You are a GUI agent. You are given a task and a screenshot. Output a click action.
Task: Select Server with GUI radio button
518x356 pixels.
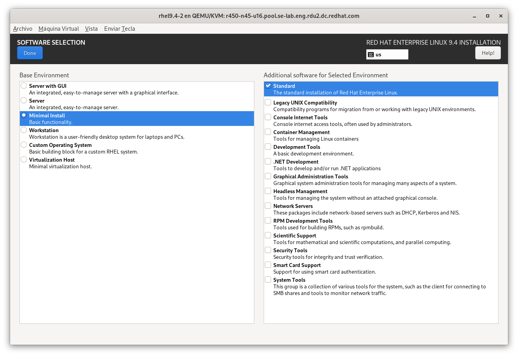[x=24, y=86]
